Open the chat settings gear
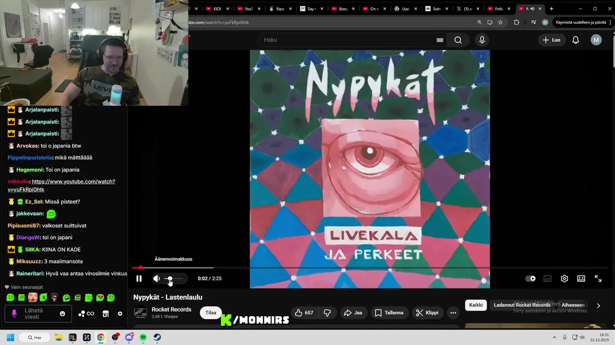 click(x=120, y=314)
